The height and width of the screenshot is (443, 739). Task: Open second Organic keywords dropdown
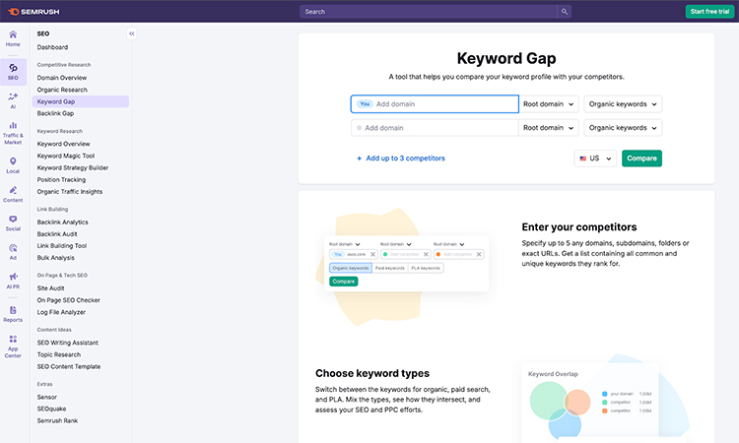pos(623,128)
